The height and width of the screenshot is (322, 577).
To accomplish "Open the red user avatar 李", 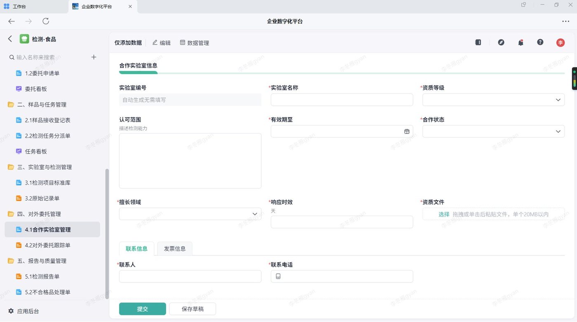I will (561, 42).
